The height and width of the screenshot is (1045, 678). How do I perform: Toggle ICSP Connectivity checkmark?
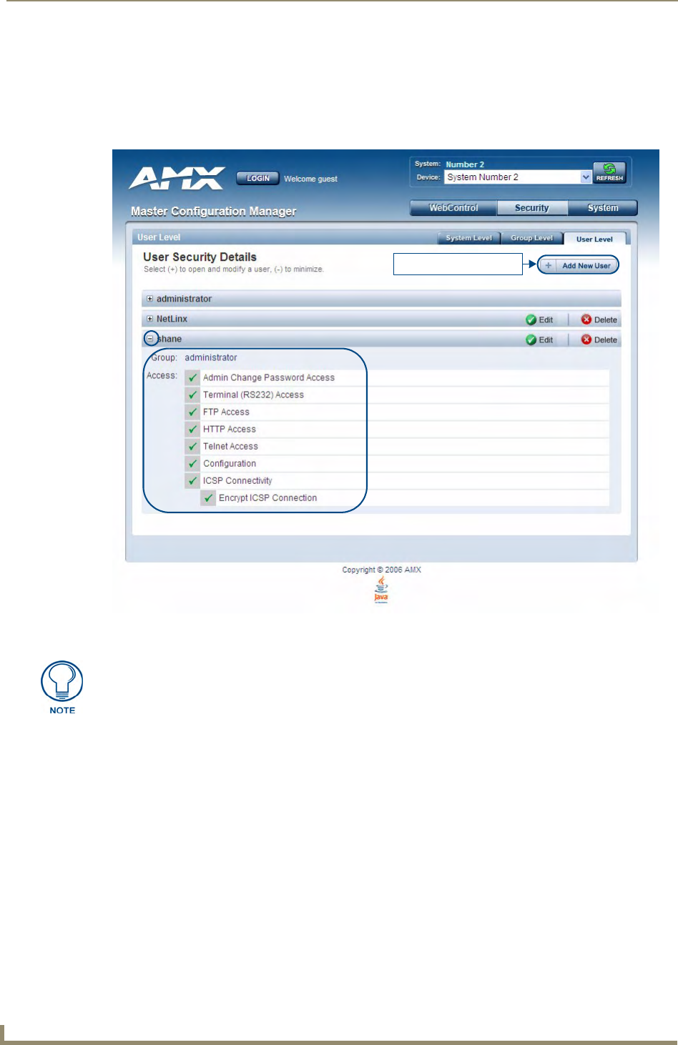(x=192, y=480)
